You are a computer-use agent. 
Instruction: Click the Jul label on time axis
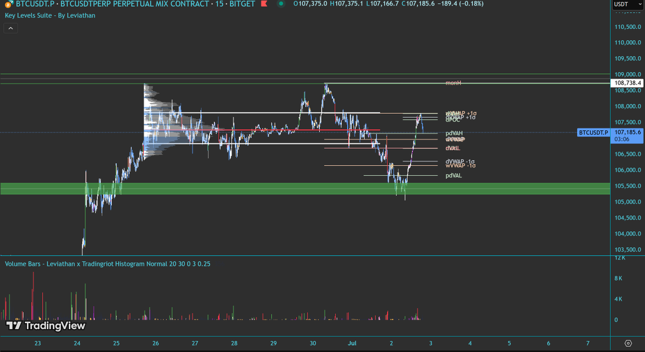pos(352,343)
